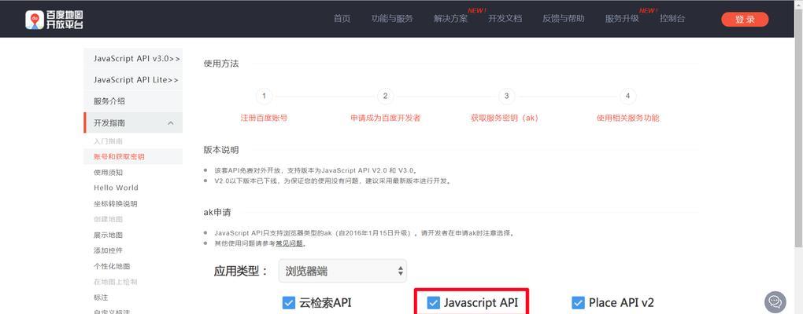Open the 常见问题 hyperlink

290,243
